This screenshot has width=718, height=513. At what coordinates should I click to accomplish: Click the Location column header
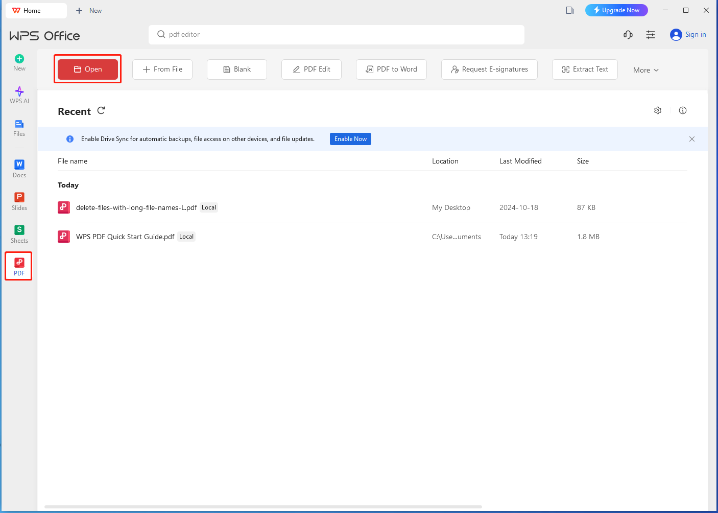(x=445, y=161)
